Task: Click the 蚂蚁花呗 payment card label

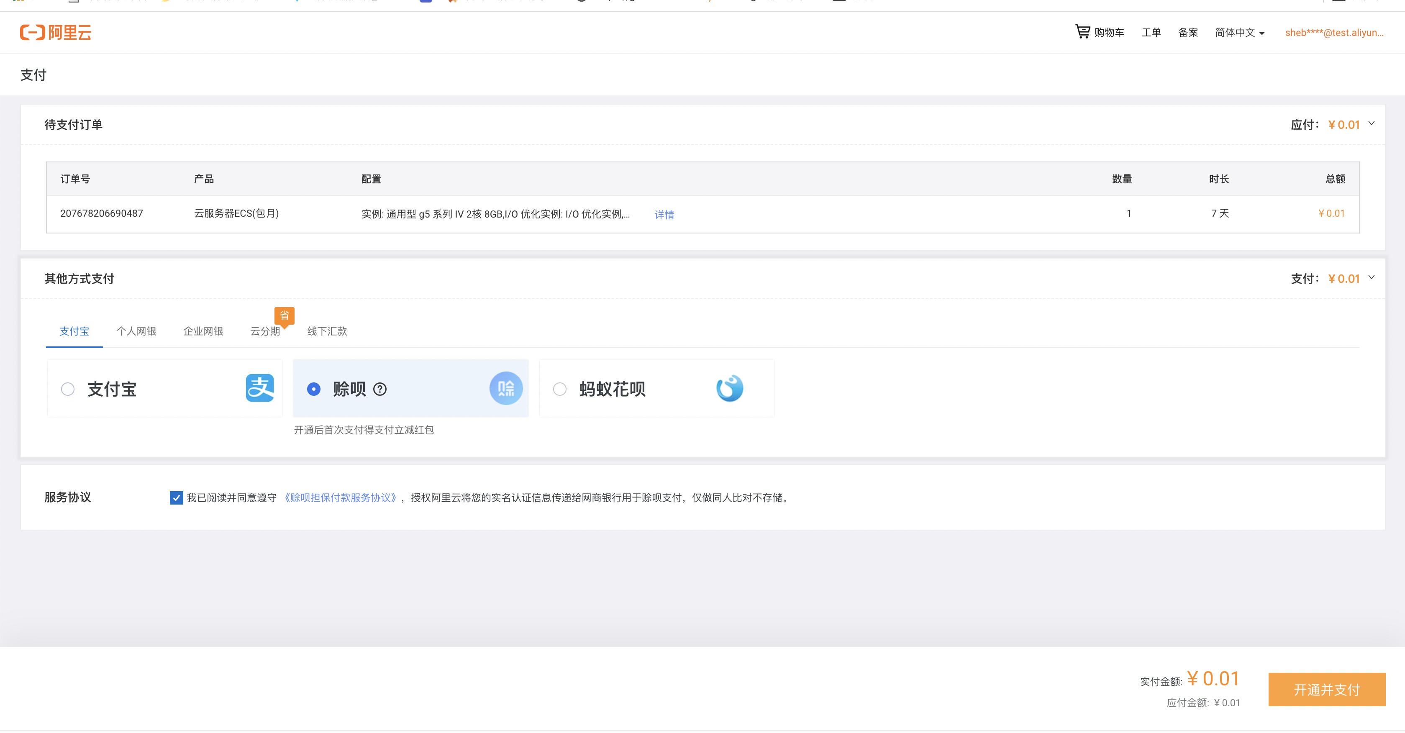Action: [x=612, y=389]
